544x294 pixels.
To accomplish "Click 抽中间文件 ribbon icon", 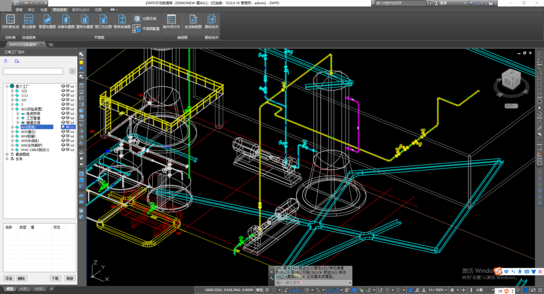I will coord(171,22).
